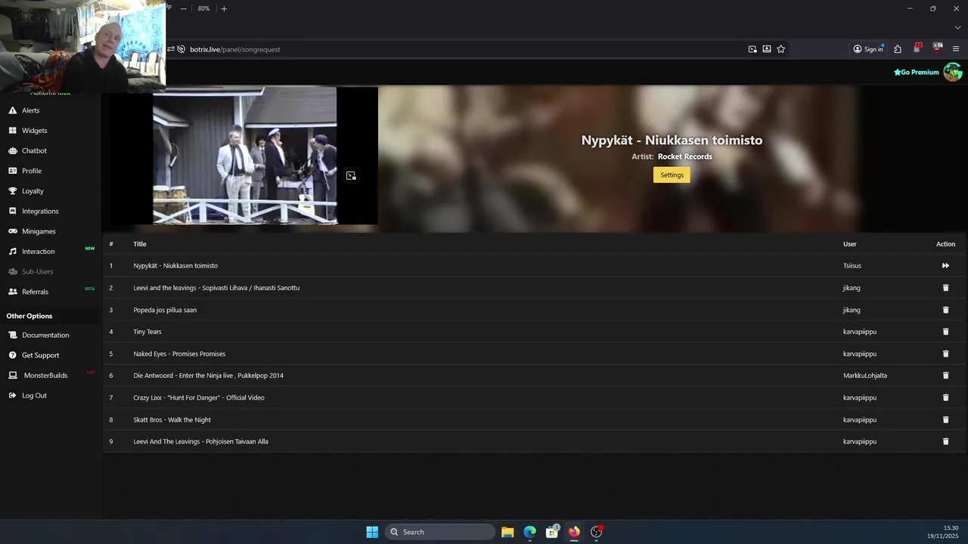Pop out the video player picture-in-picture
Screen dimensions: 968x544
[351, 175]
